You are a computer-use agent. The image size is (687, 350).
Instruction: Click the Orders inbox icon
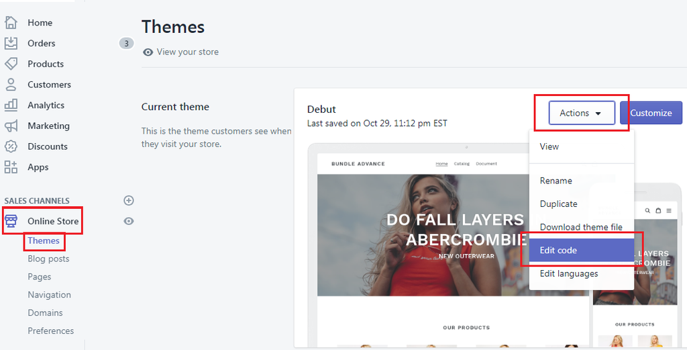[11, 43]
